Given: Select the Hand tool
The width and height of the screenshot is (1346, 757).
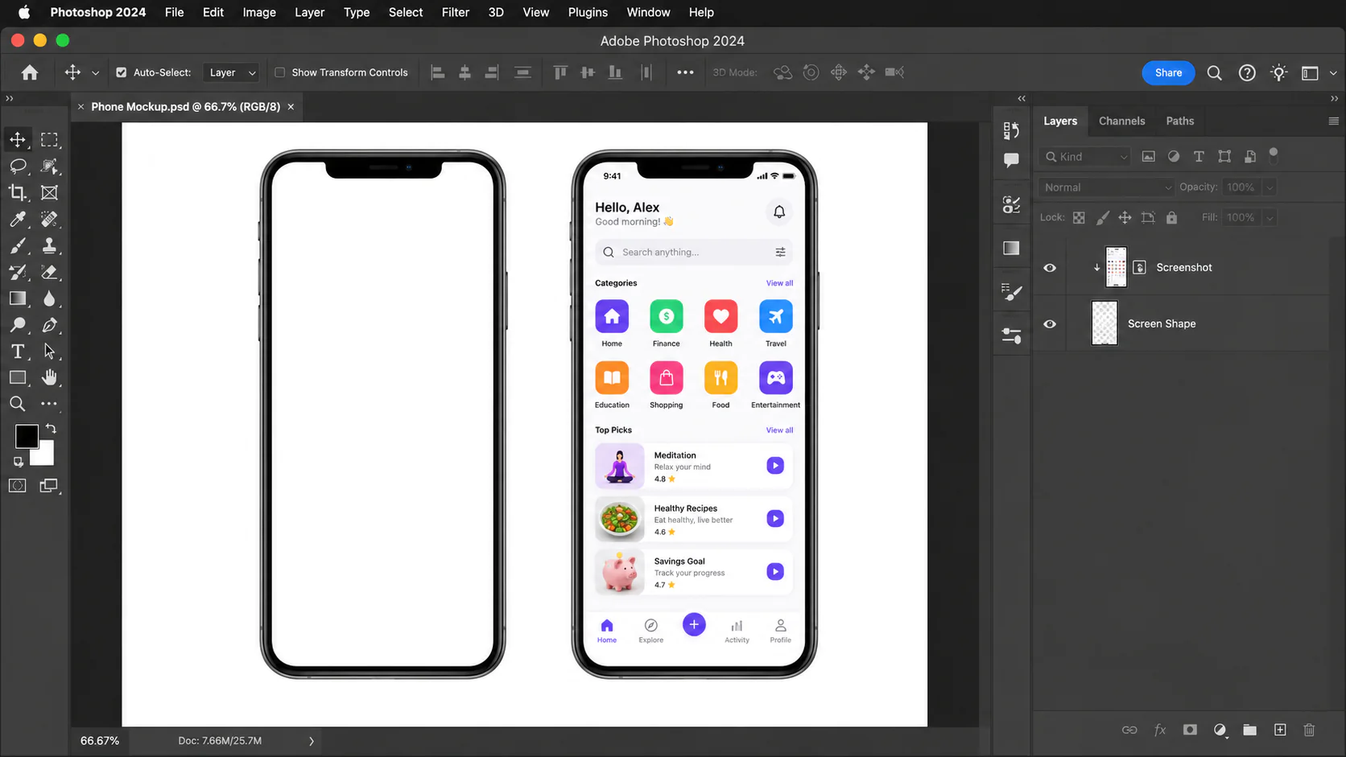Looking at the screenshot, I should point(49,377).
